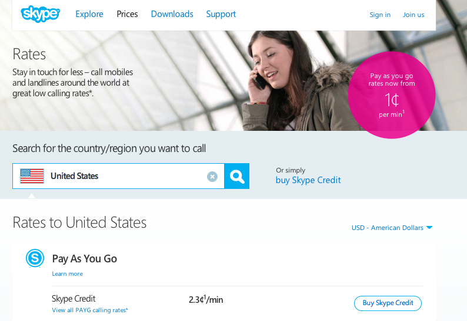Click the magnifying glass search button
This screenshot has width=467, height=321.
coord(237,176)
